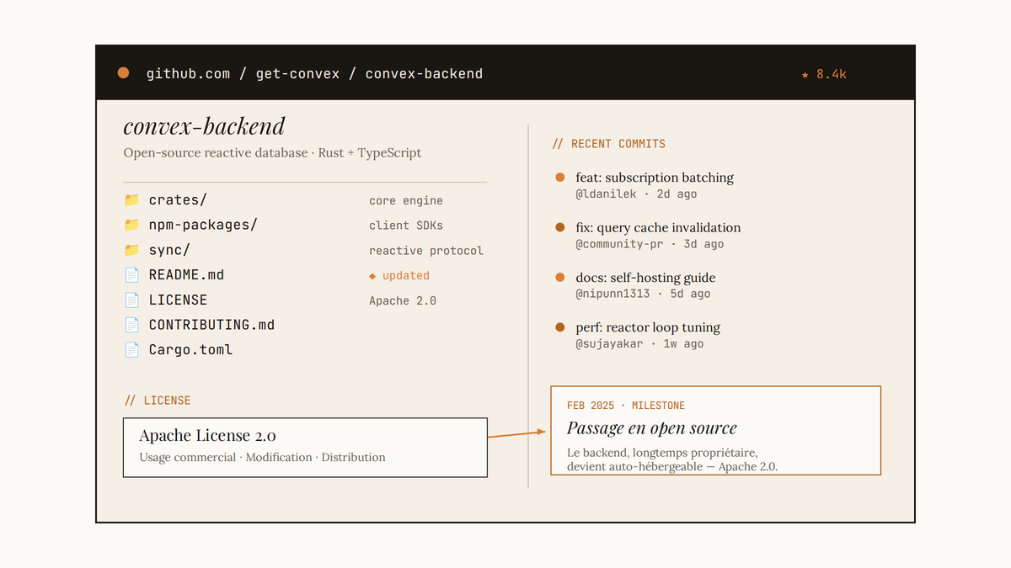The height and width of the screenshot is (568, 1011).
Task: Click the README.md file icon
Action: [x=131, y=275]
